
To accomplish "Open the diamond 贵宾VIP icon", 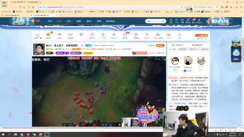I will (x=147, y=34).
